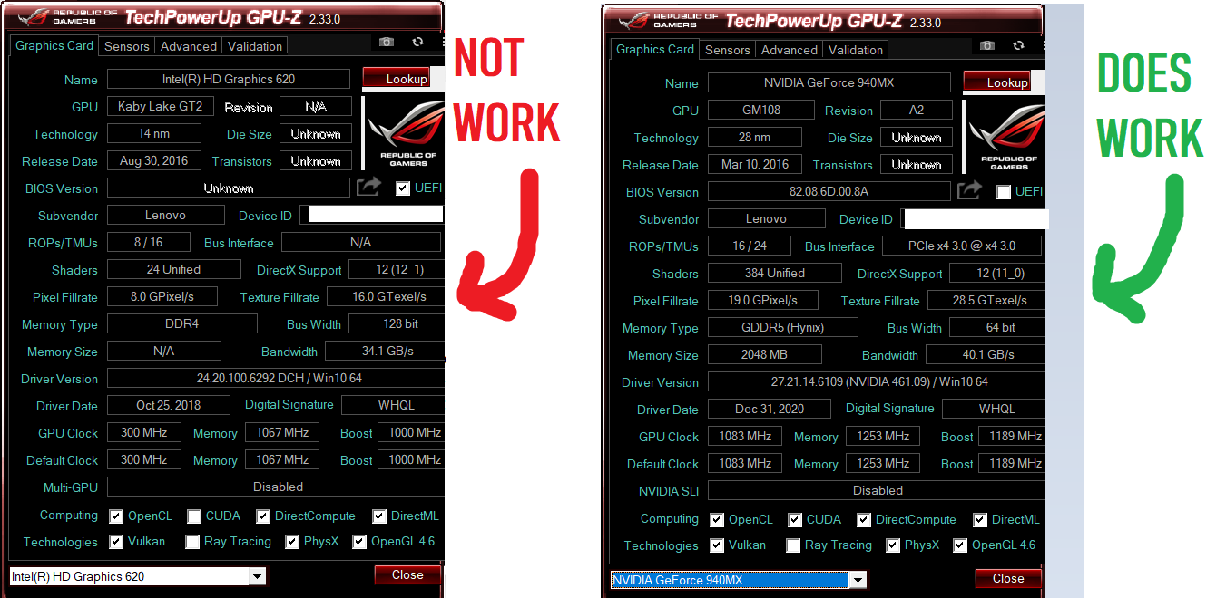
Task: Click Close button in Intel window
Action: tap(407, 574)
